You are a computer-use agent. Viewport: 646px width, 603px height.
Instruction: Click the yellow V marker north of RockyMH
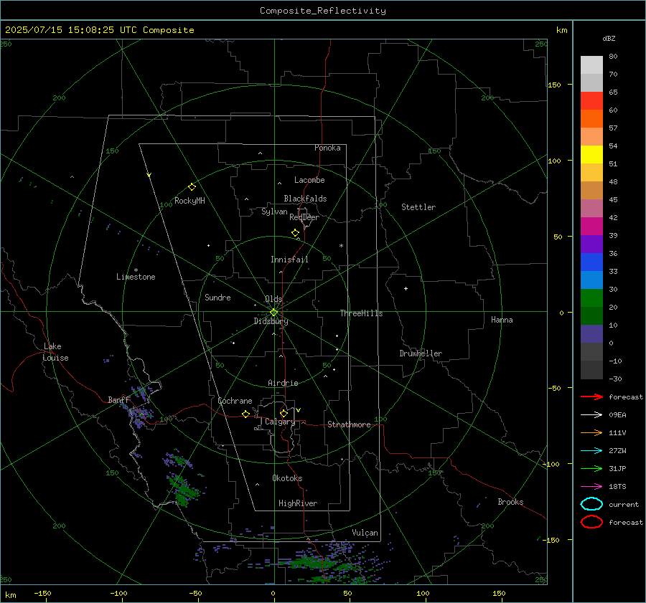149,175
